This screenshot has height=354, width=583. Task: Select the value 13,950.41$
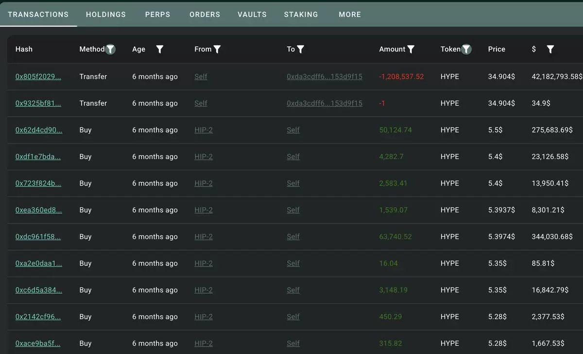pos(550,183)
